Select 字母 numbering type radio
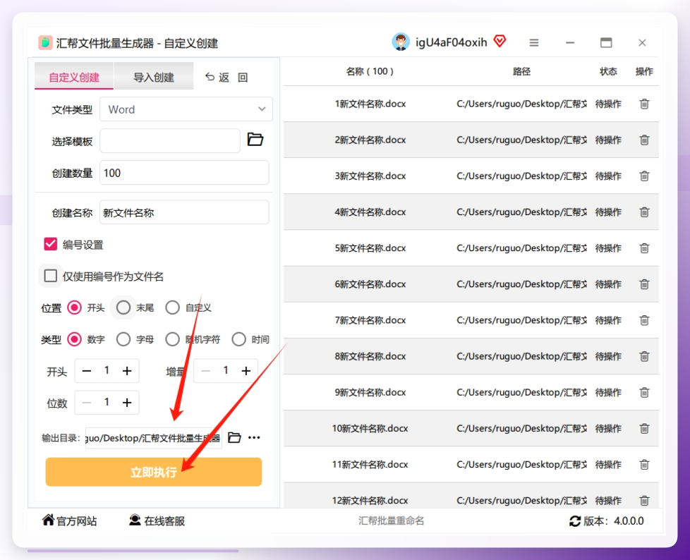The height and width of the screenshot is (560, 690). (123, 339)
